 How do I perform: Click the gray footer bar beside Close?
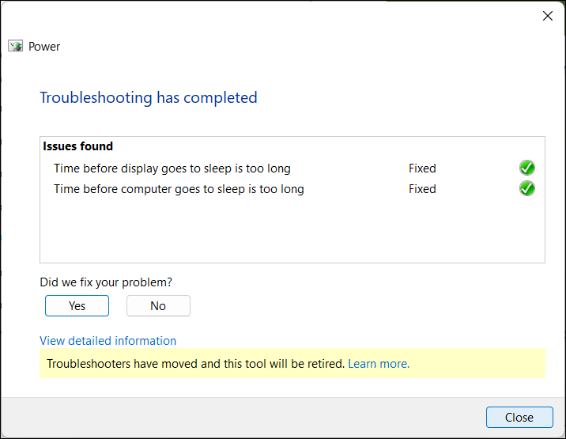pos(237,417)
